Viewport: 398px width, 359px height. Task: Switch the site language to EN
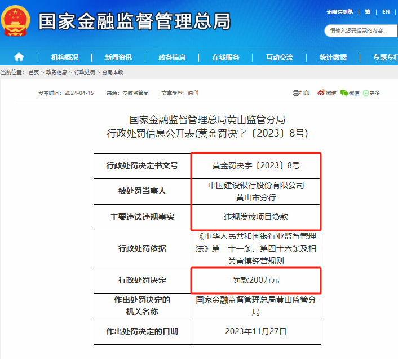coord(386,11)
